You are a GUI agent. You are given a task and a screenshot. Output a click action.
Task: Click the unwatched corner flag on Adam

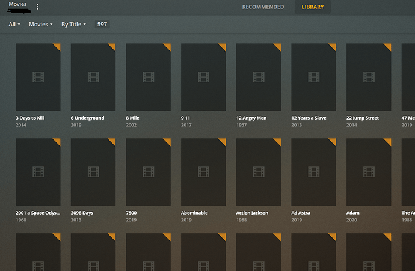click(x=389, y=141)
